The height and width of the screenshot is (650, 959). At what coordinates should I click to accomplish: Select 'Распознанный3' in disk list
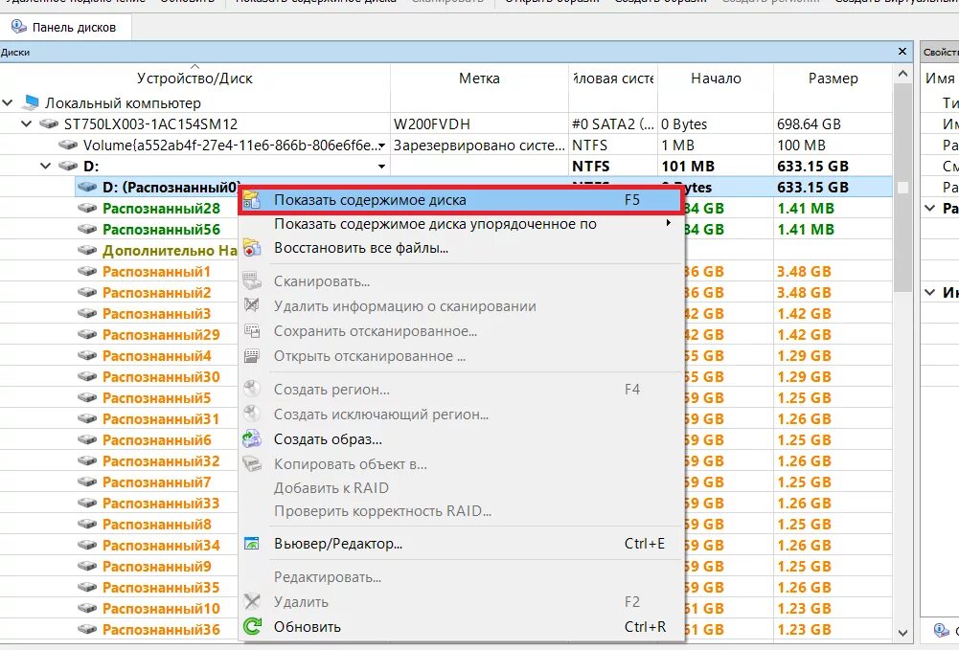(x=156, y=313)
